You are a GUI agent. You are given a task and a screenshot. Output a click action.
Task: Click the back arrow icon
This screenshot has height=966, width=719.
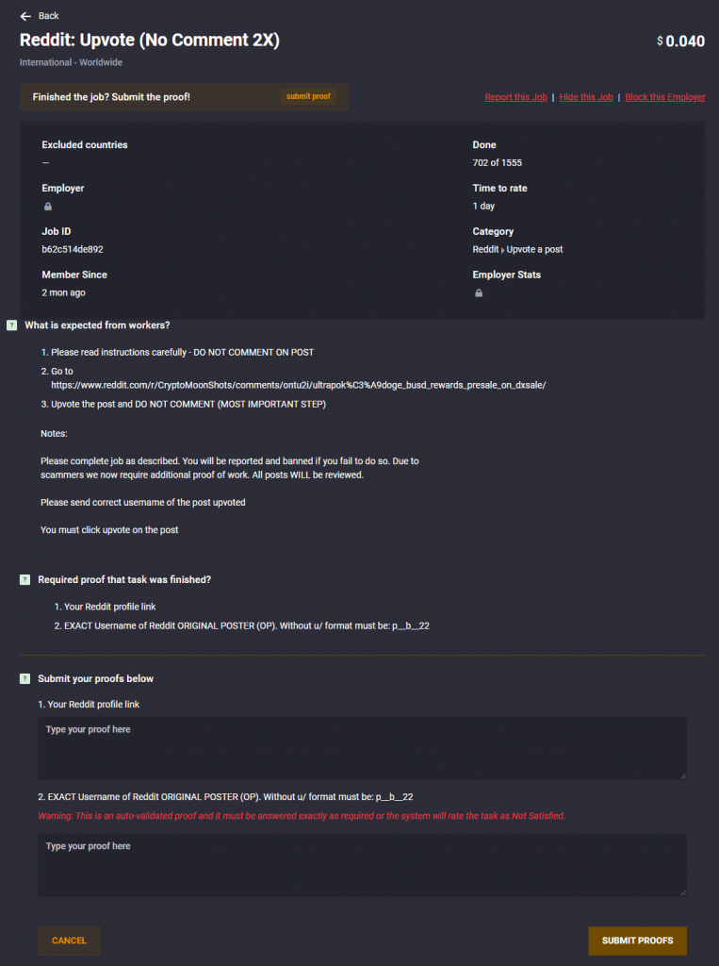pyautogui.click(x=25, y=16)
